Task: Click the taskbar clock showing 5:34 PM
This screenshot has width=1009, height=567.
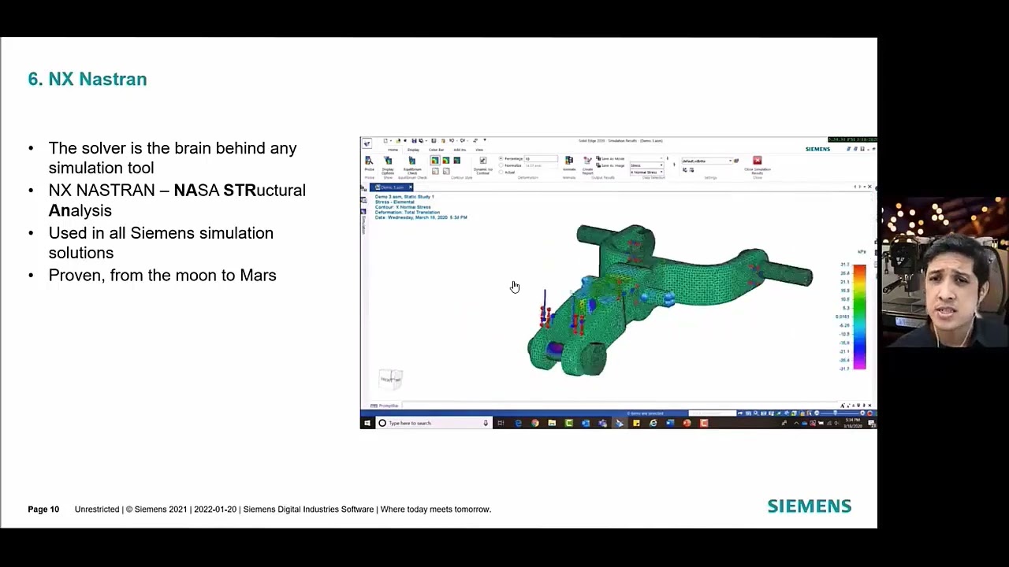Action: tap(853, 423)
